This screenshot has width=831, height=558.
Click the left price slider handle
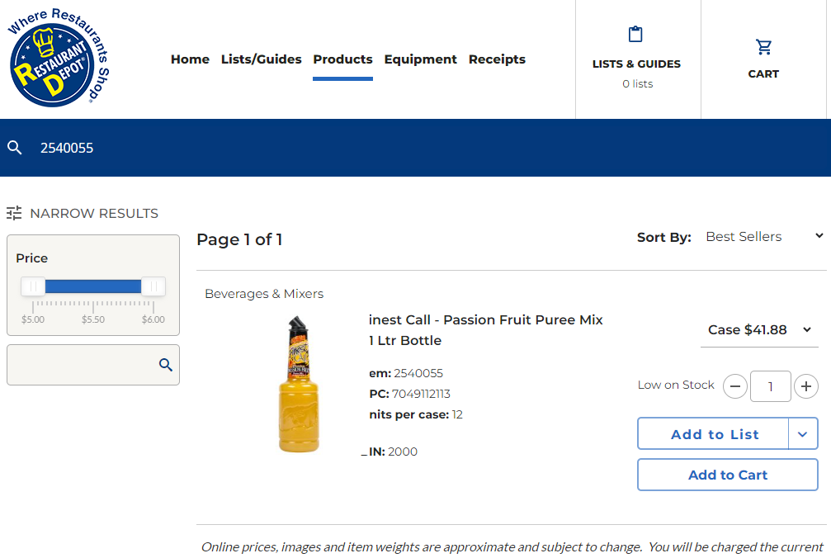(x=33, y=286)
